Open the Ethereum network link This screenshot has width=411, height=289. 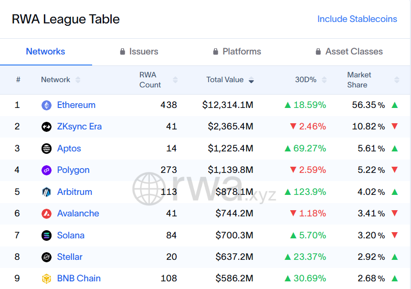[x=76, y=105]
